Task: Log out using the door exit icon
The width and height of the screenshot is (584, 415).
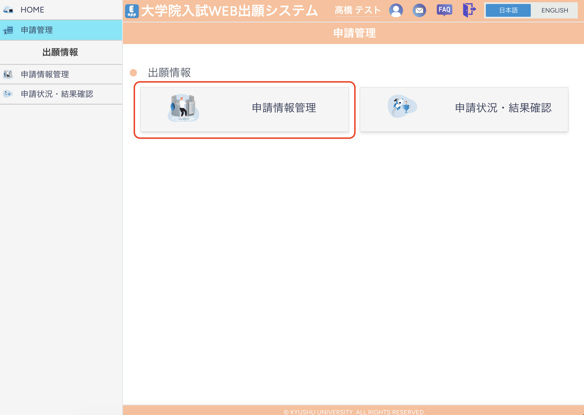Action: [469, 10]
